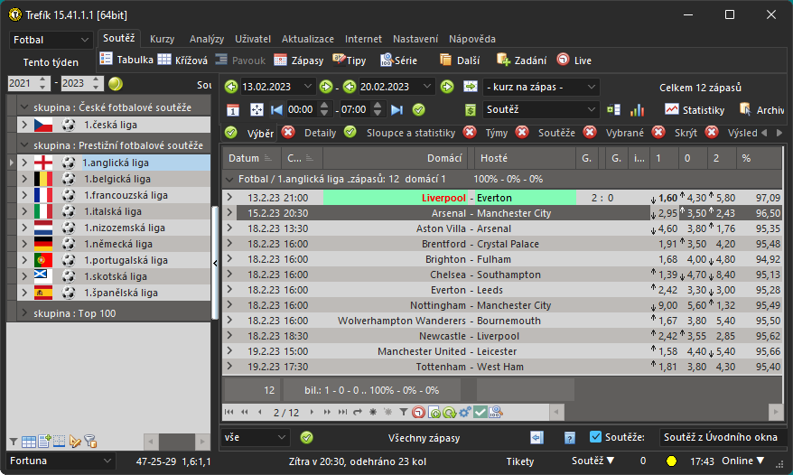Open the Live toolbar item
The height and width of the screenshot is (475, 793).
point(574,61)
